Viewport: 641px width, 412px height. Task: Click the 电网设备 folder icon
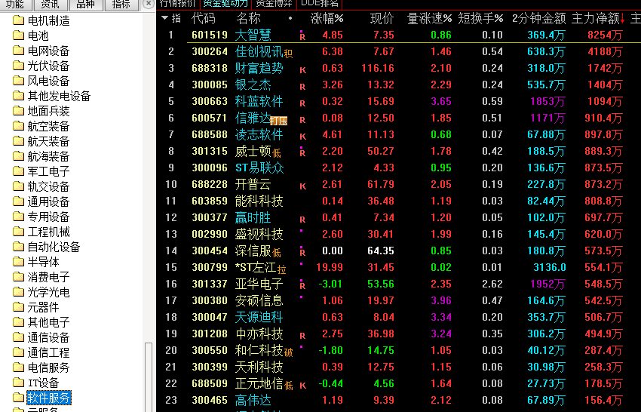pos(18,51)
